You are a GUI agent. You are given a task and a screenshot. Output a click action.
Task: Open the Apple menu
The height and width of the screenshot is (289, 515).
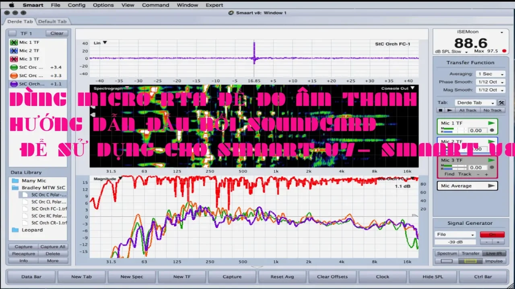pyautogui.click(x=11, y=5)
